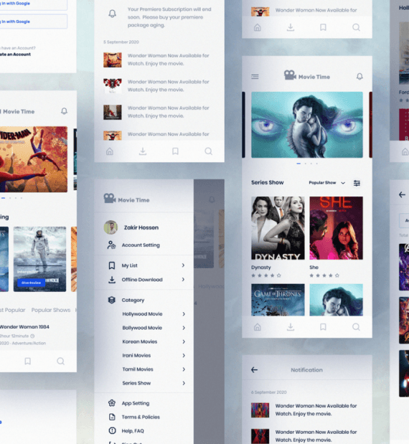
Task: Open Dynasty series poster
Action: click(278, 228)
